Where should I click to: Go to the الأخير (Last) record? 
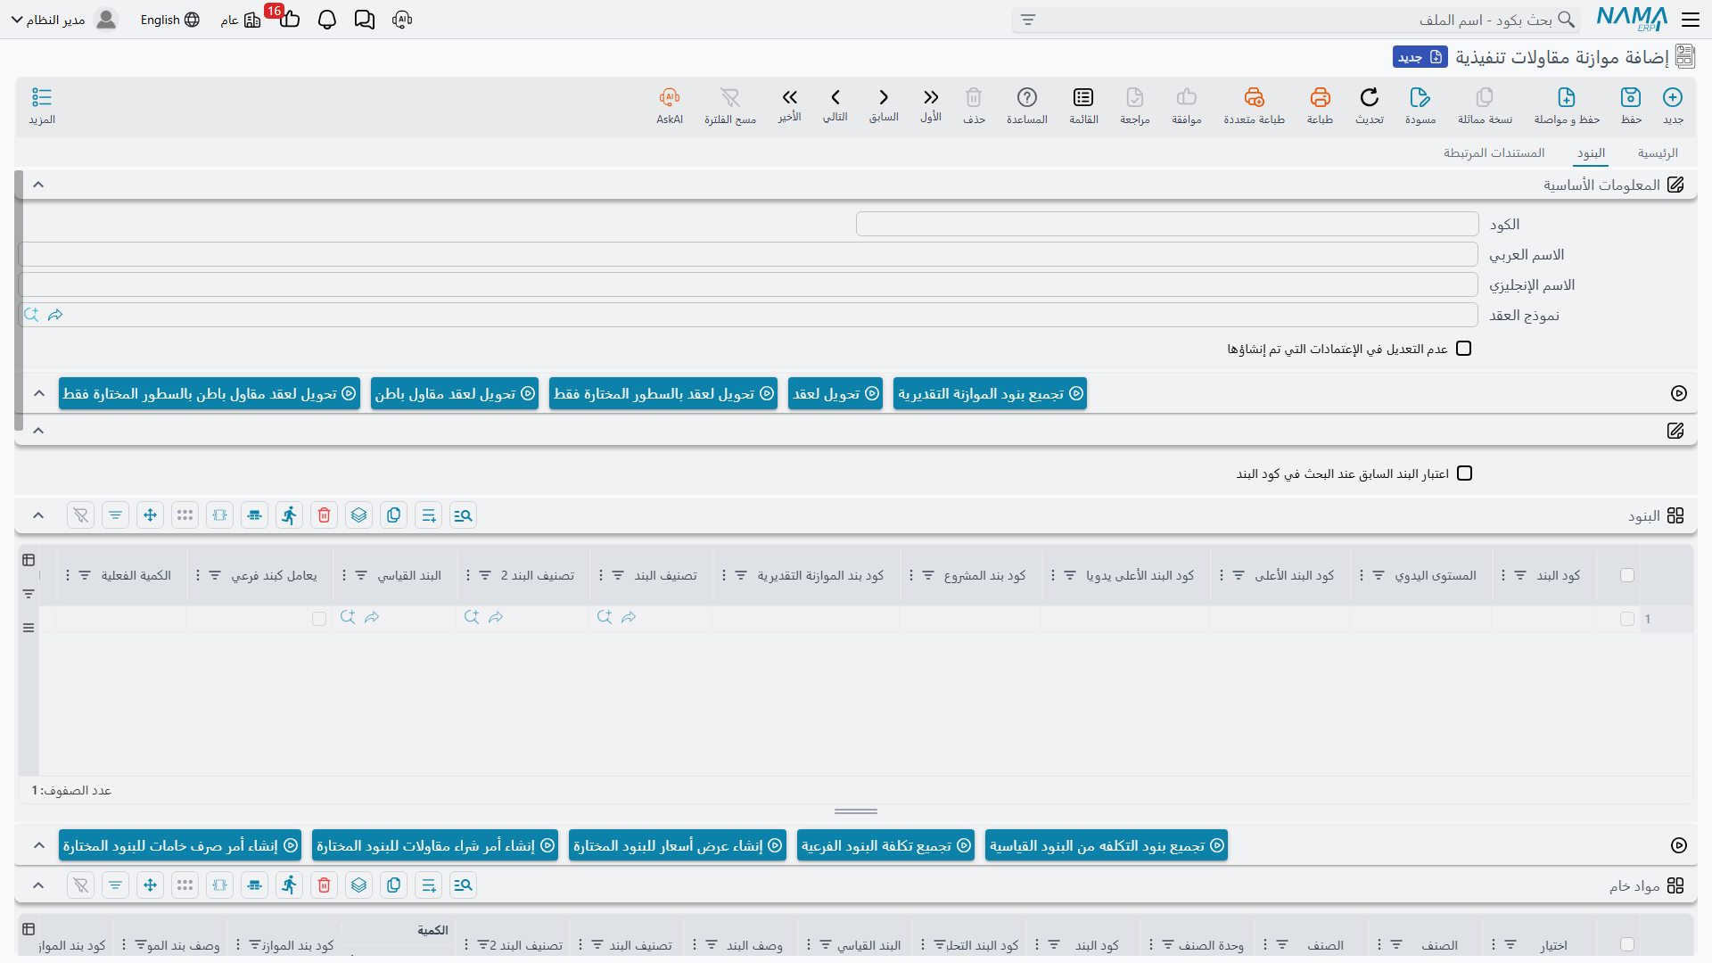point(789,105)
